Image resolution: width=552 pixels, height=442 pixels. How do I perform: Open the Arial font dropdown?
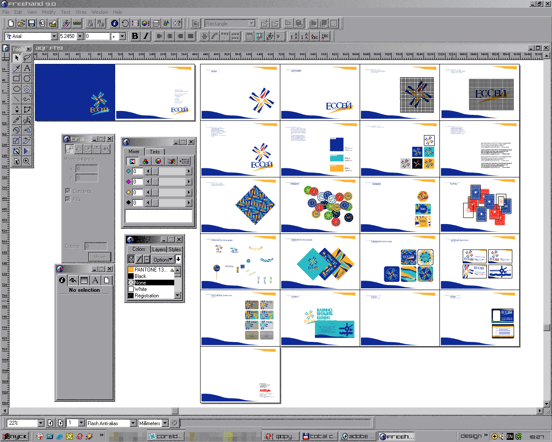click(54, 36)
